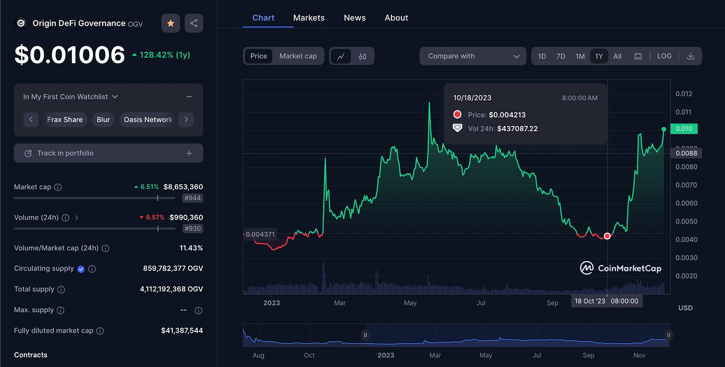Show Total supply info icon

(x=61, y=289)
